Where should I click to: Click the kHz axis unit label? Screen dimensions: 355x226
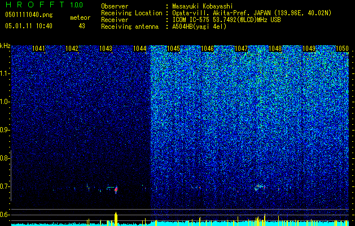[x=5, y=46]
